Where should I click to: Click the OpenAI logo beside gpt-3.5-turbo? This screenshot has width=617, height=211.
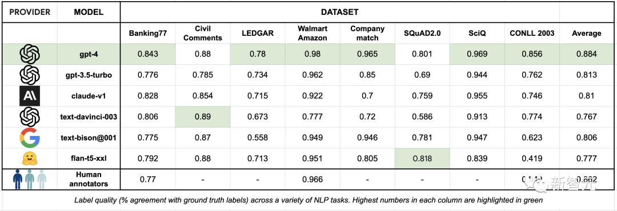(30, 75)
